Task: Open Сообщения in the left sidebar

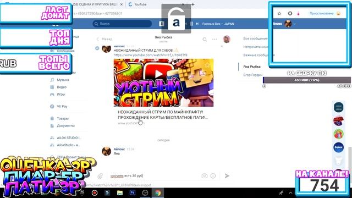Action: tap(65, 51)
